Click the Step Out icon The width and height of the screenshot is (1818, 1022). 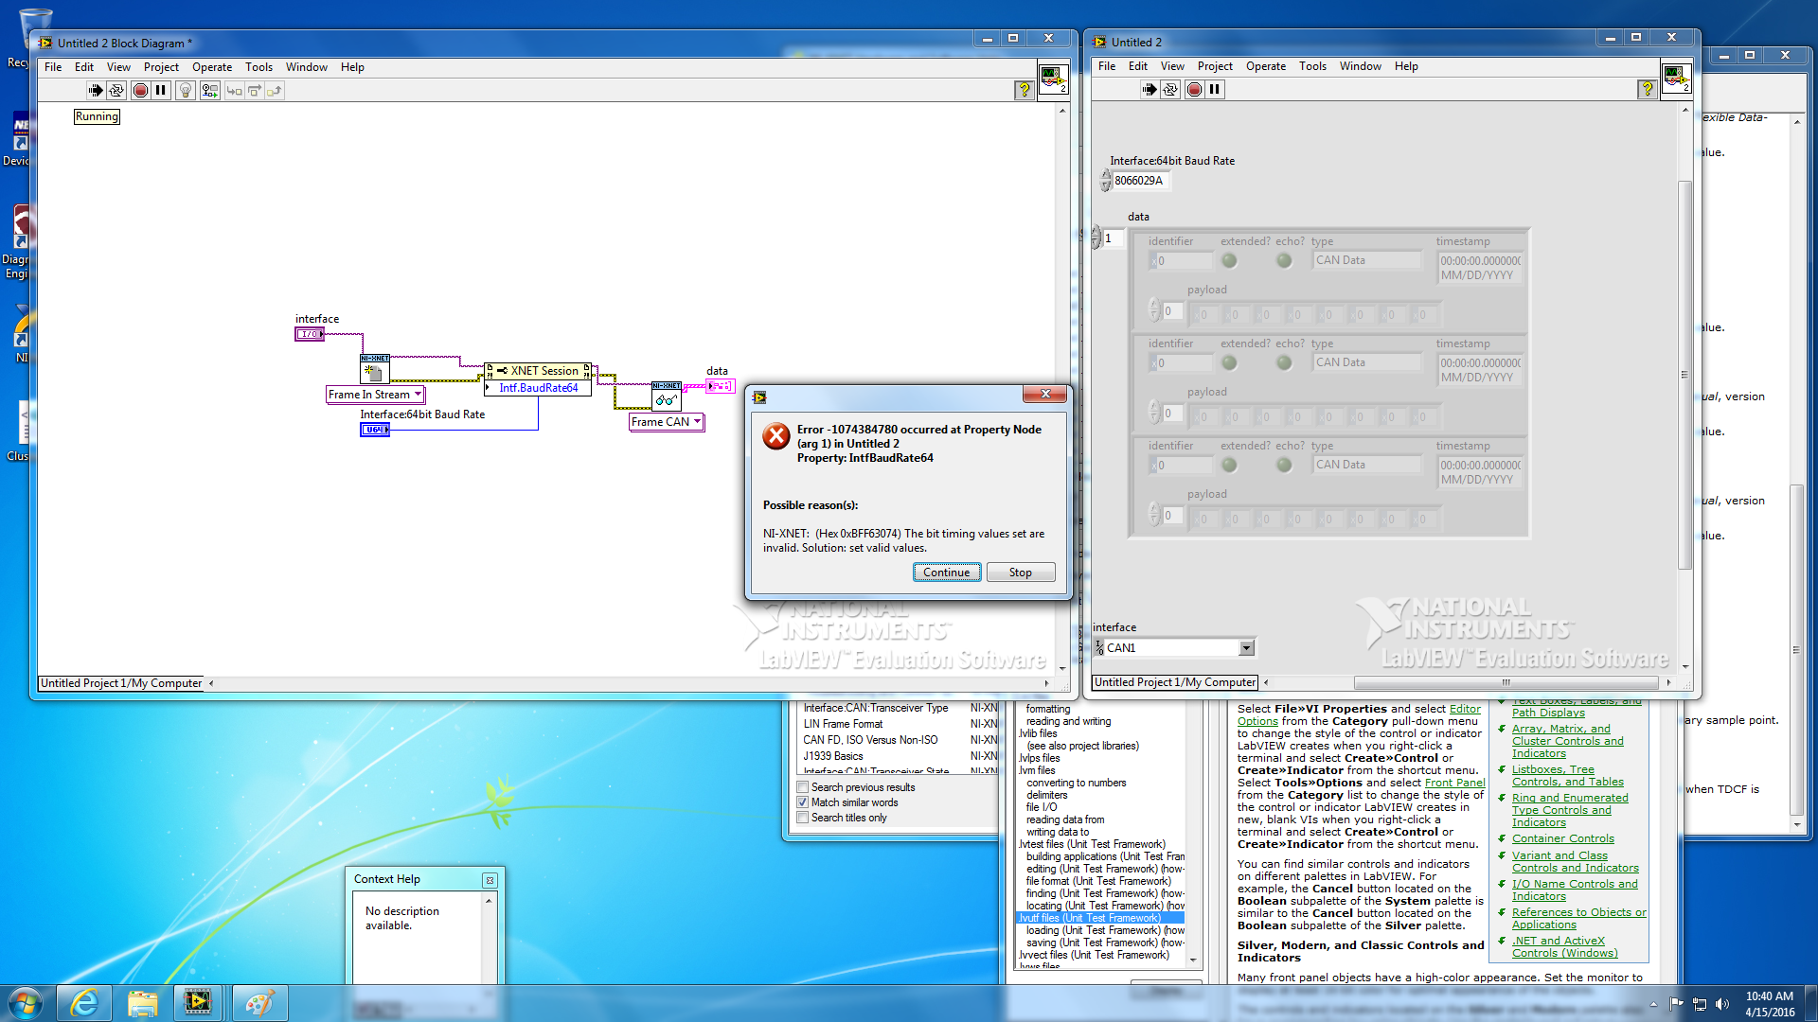click(274, 91)
